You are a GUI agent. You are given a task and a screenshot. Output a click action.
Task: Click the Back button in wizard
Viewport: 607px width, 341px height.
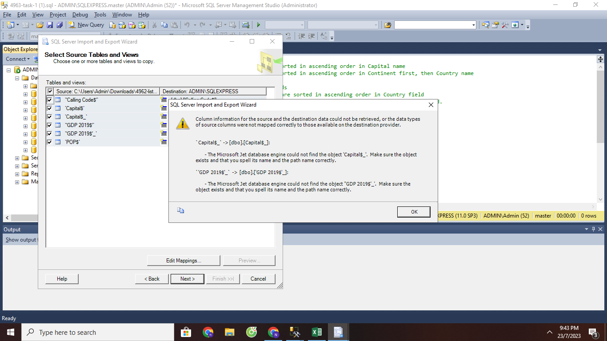tap(152, 279)
